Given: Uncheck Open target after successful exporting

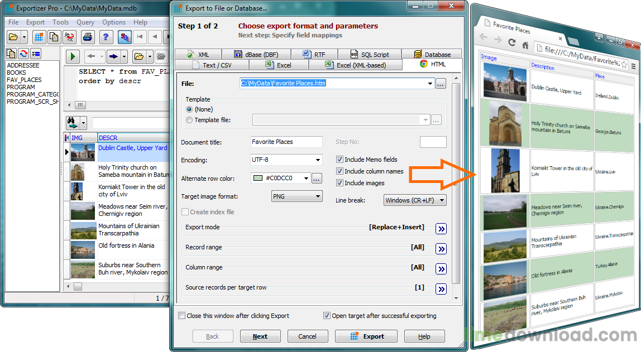Looking at the screenshot, I should 327,315.
